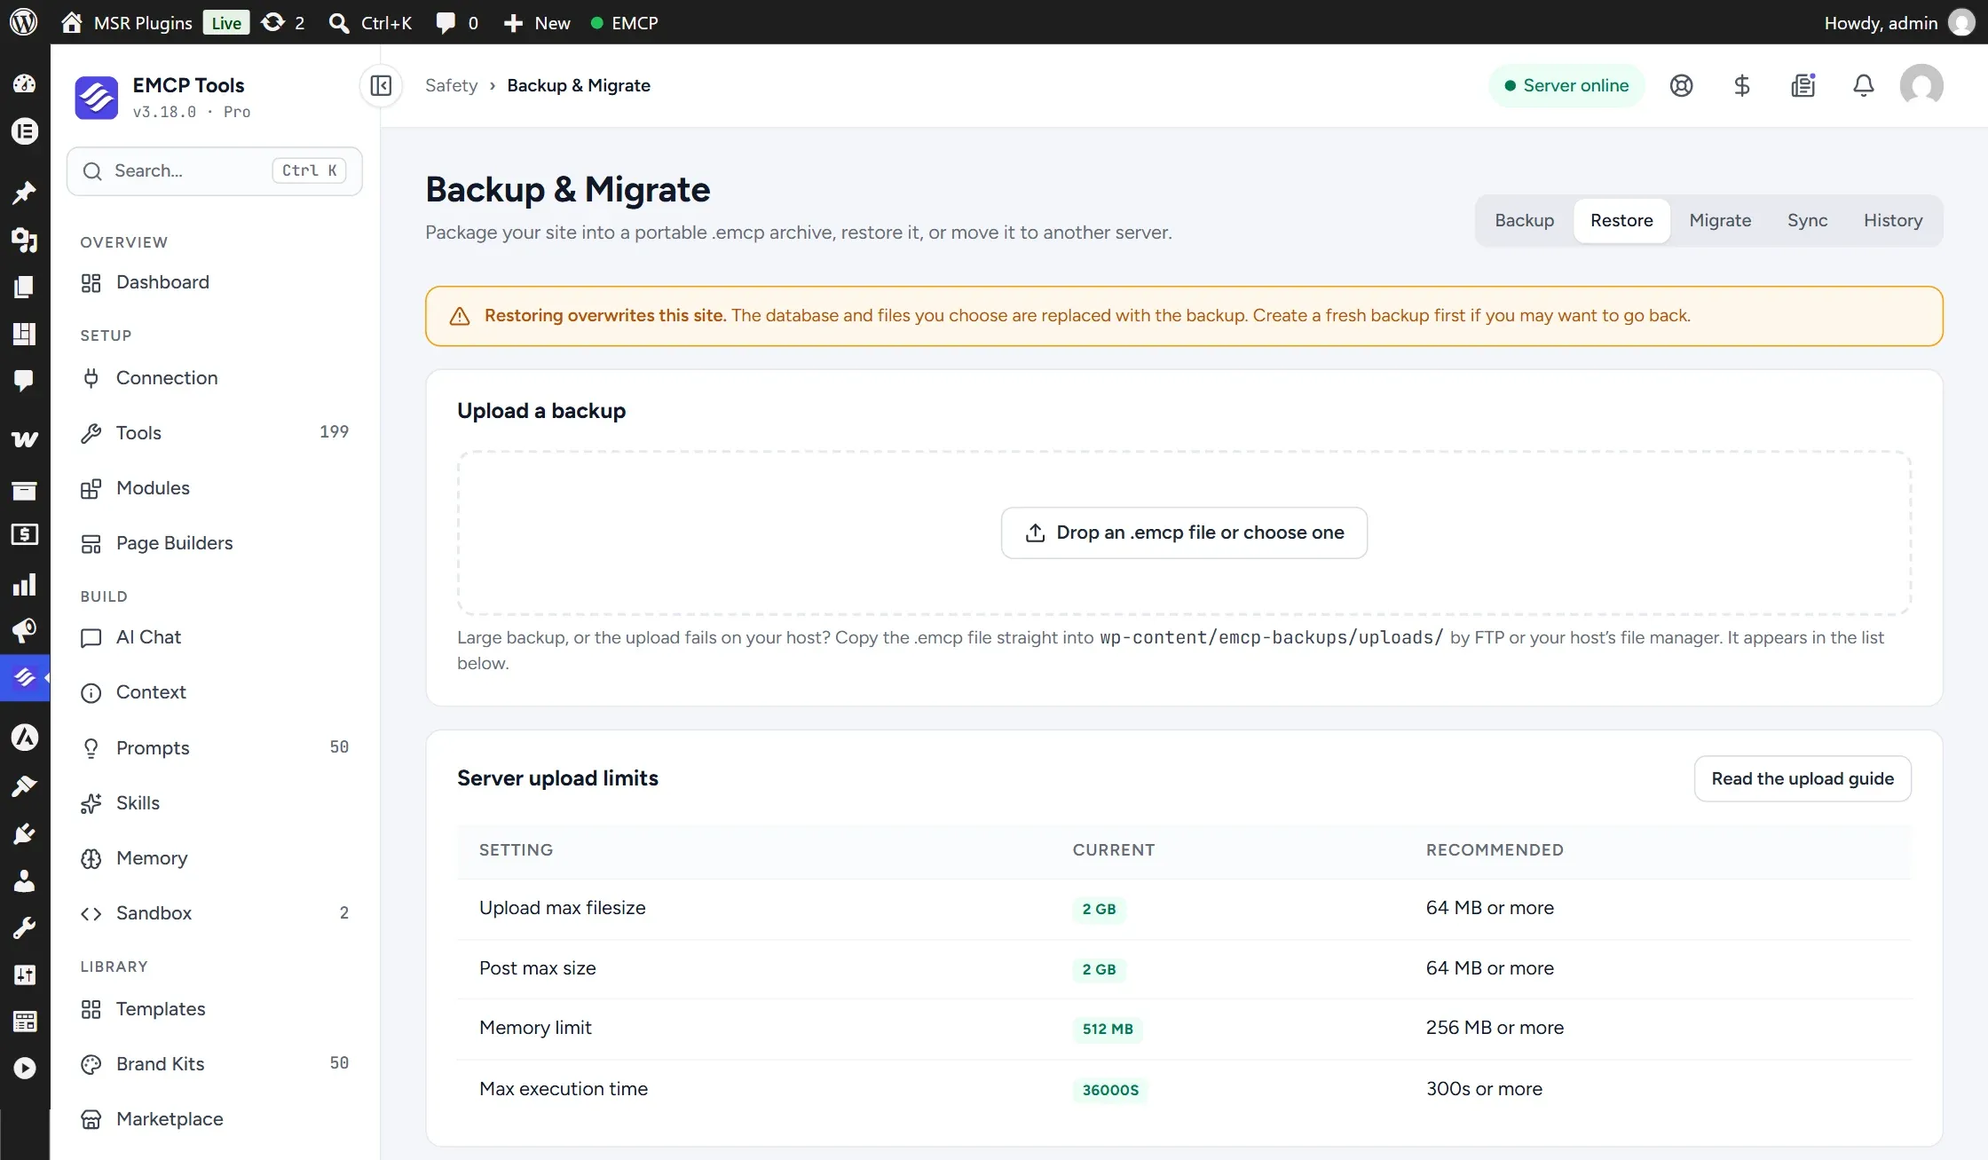The width and height of the screenshot is (1988, 1160).
Task: Open the WP marketing megaphone icon
Action: point(24,630)
